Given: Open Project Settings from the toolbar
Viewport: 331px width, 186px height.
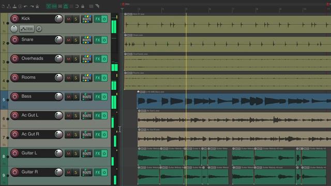Looking at the screenshot, I should pyautogui.click(x=20, y=6).
